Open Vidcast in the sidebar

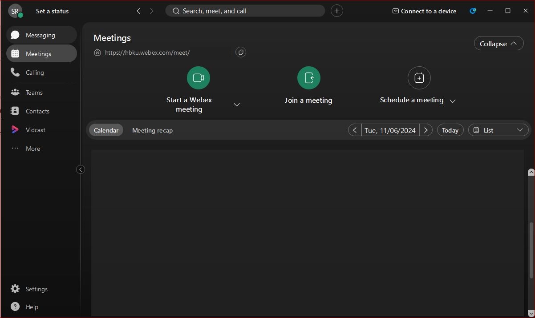coord(41,130)
